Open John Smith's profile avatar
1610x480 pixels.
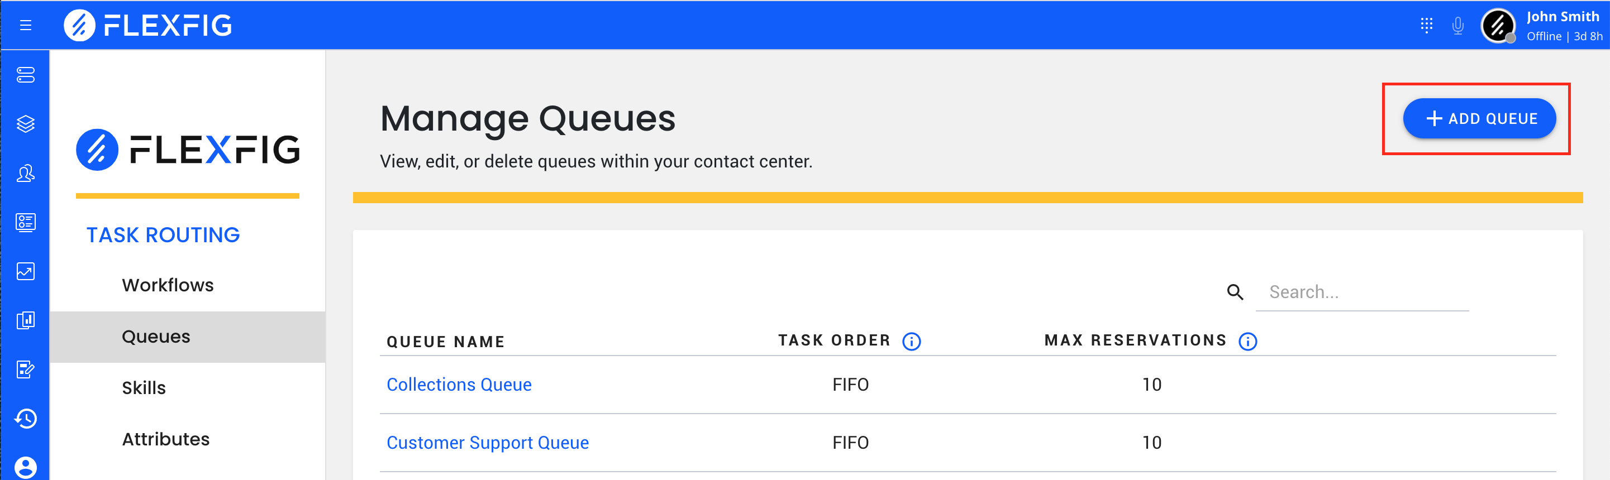pos(1498,26)
